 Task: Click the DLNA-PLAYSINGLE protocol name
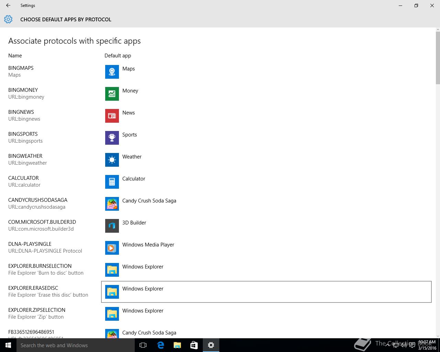(x=30, y=244)
